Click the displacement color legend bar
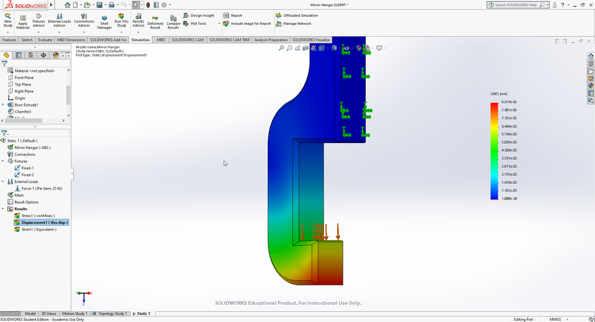The image size is (595, 322). coord(494,150)
